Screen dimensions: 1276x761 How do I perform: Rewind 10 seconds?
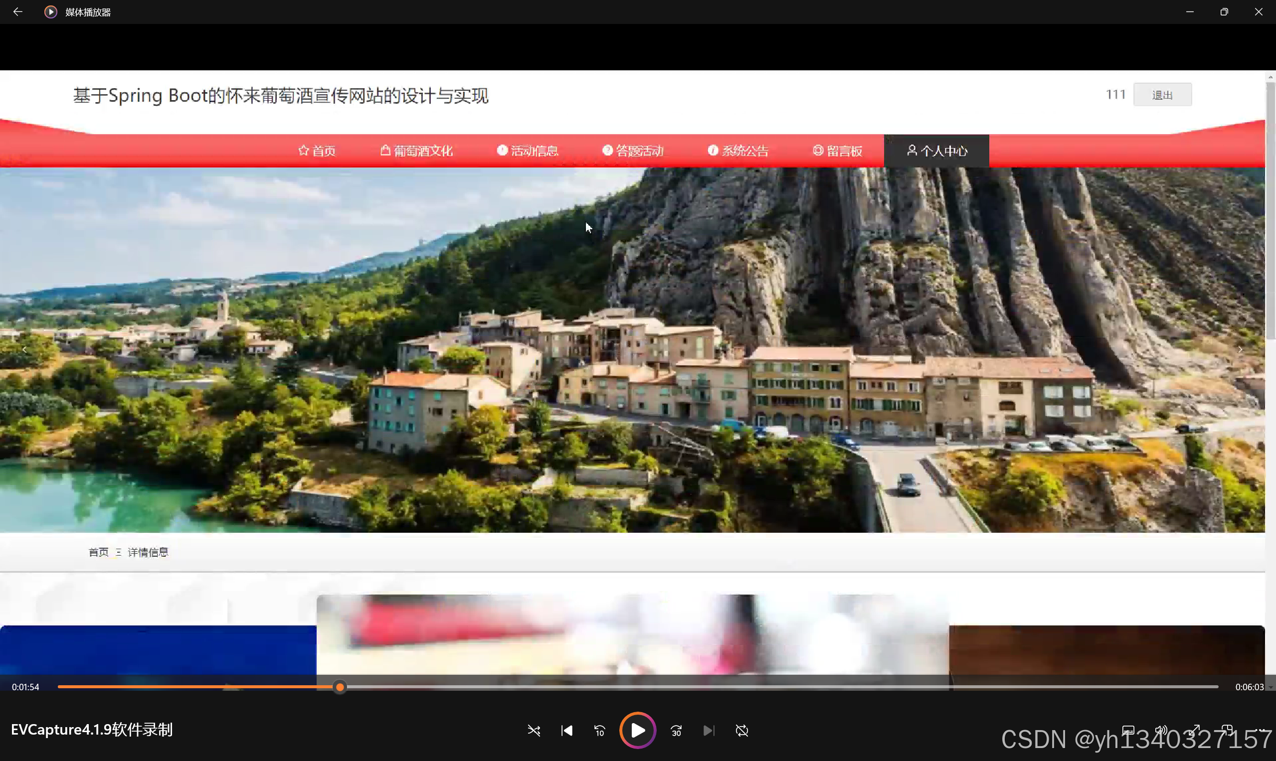tap(599, 730)
